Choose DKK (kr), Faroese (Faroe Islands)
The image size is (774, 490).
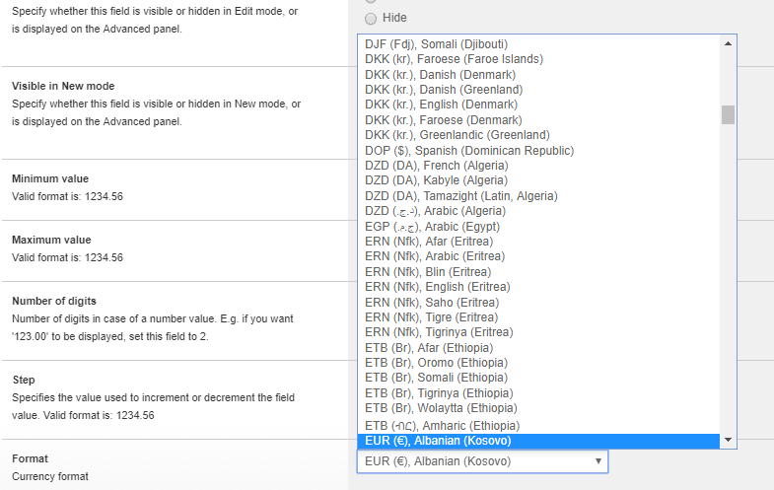(538, 59)
